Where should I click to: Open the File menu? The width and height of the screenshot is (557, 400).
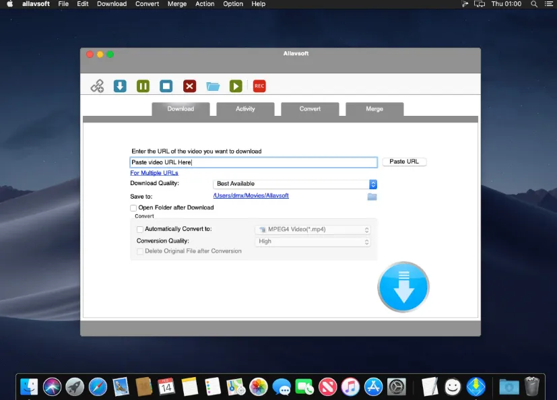[x=63, y=4]
